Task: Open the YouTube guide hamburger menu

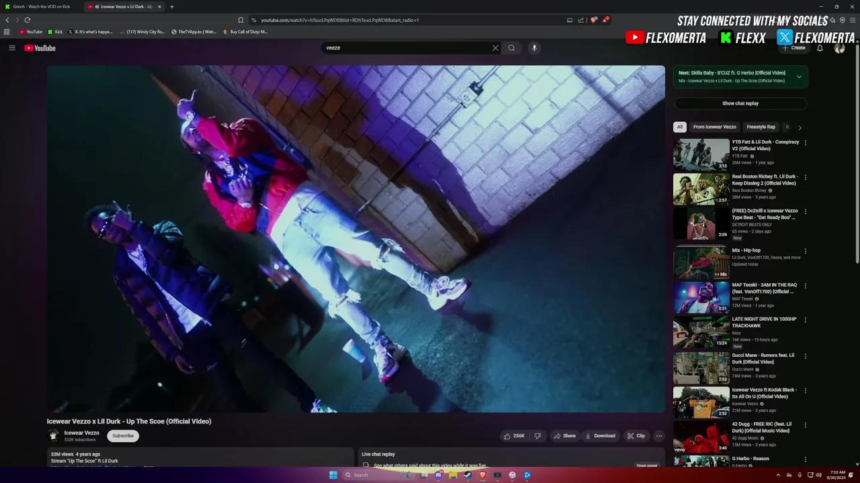Action: [x=11, y=48]
